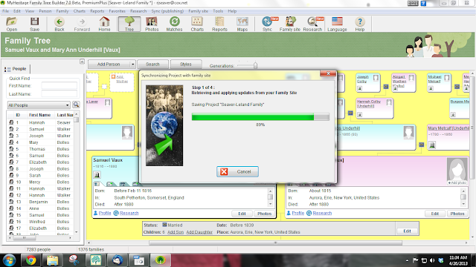Image resolution: width=476 pixels, height=267 pixels.
Task: Open the File menu
Action: 6,11
